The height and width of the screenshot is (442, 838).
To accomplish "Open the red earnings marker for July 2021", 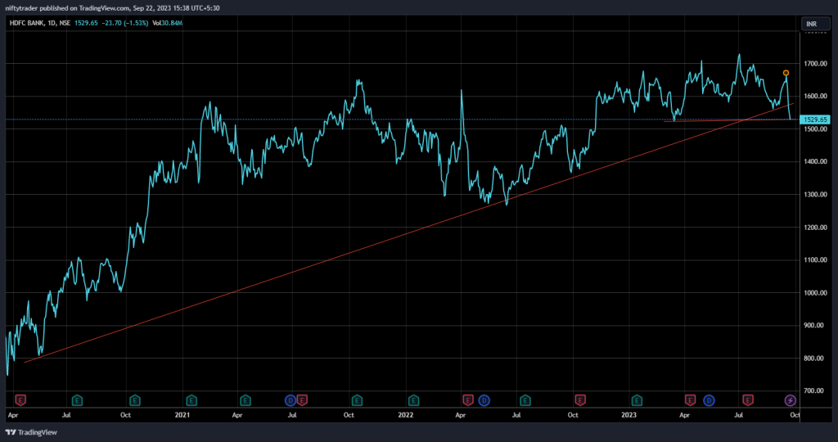I will (x=302, y=399).
